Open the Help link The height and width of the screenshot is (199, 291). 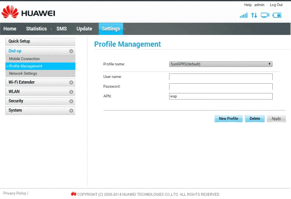coord(248,5)
